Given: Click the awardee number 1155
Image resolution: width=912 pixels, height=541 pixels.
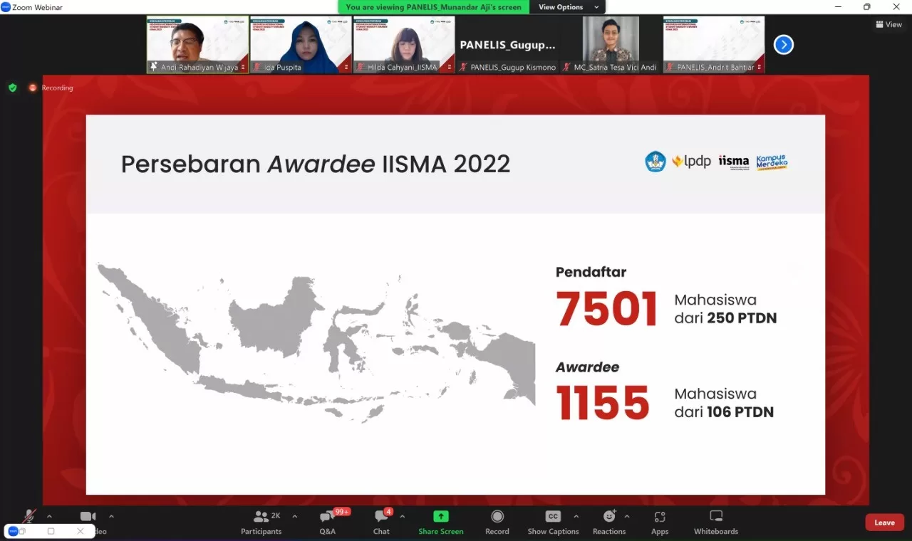Looking at the screenshot, I should point(603,403).
